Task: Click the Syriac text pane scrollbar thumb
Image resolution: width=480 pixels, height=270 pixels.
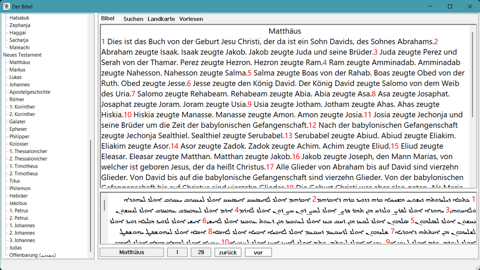Action: pyautogui.click(x=104, y=205)
